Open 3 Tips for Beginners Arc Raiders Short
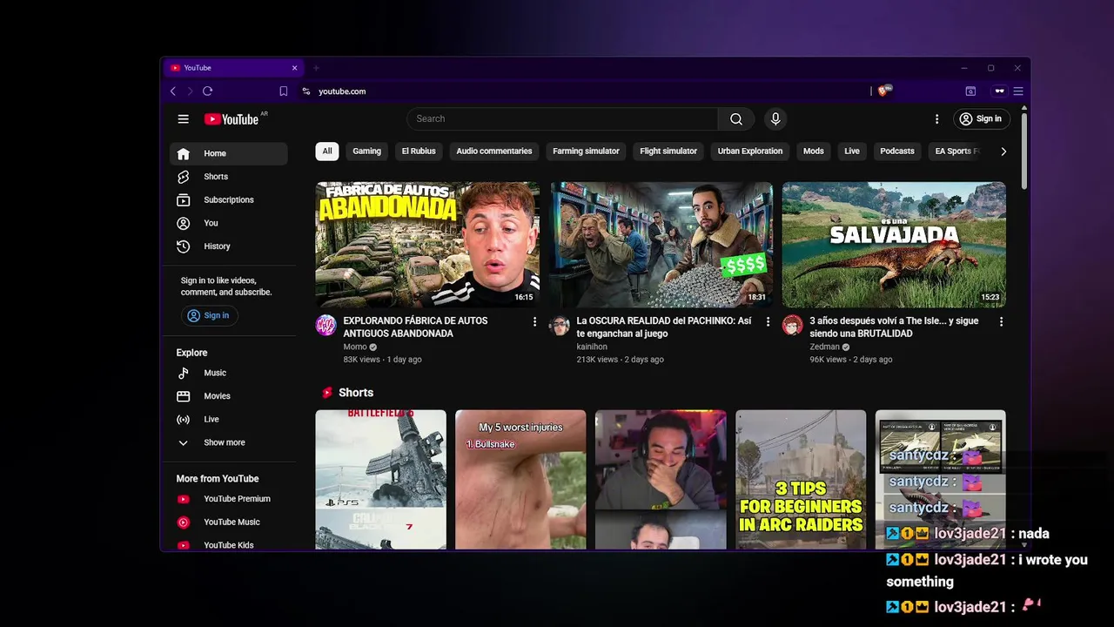This screenshot has height=627, width=1114. point(801,480)
